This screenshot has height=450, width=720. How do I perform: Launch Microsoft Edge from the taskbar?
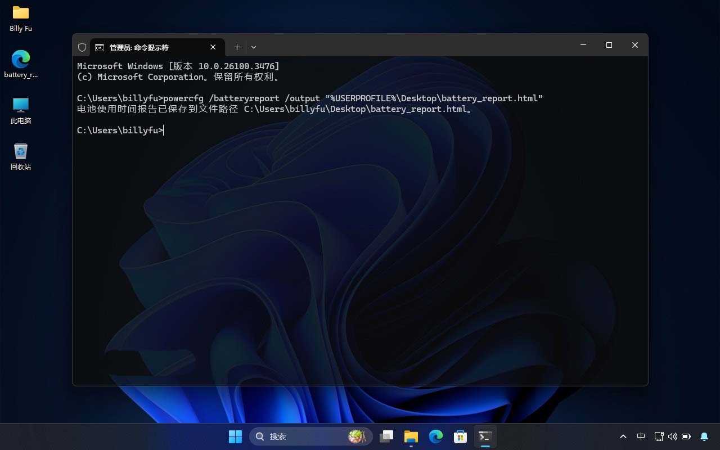435,436
